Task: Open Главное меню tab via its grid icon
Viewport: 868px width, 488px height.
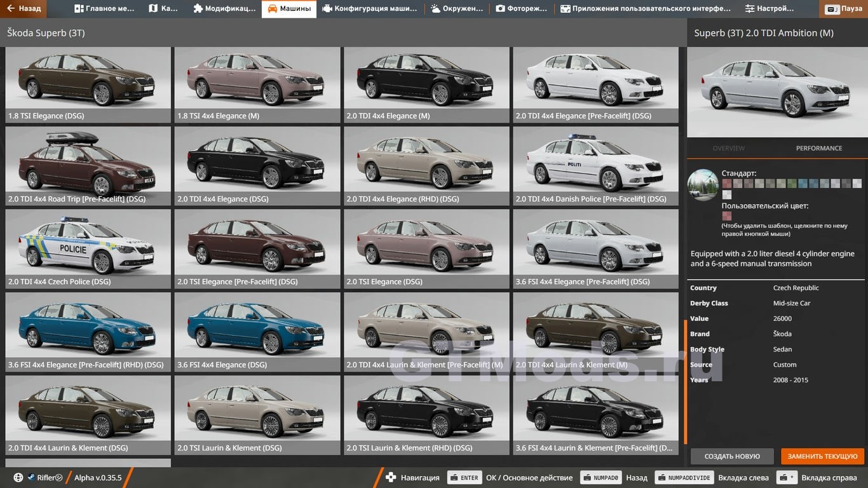Action: point(79,9)
